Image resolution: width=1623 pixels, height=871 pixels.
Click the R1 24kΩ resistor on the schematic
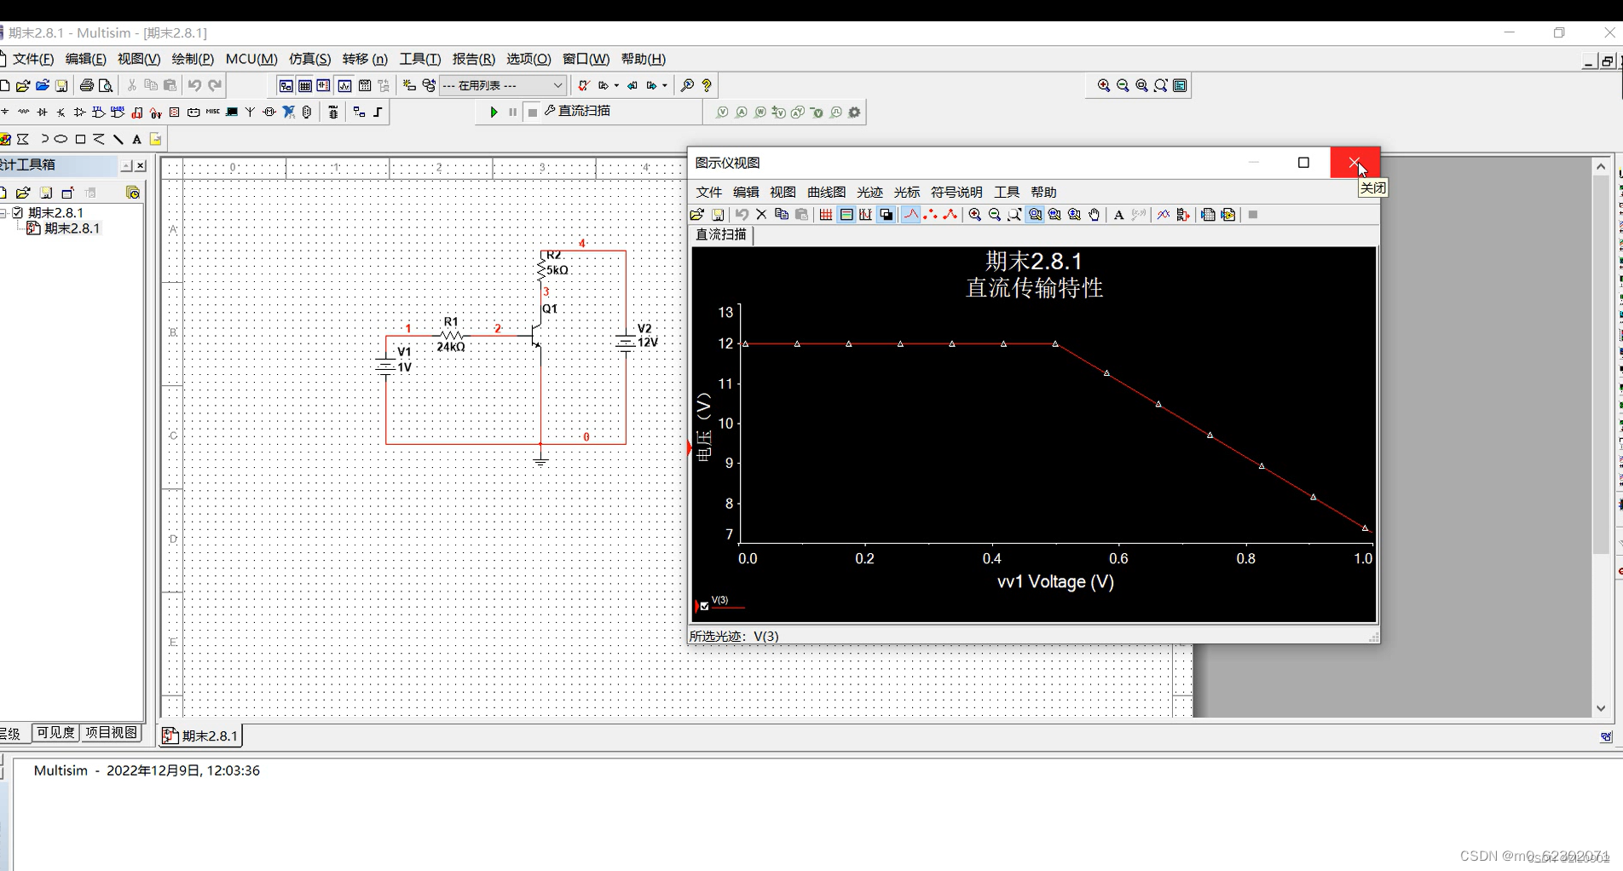(451, 334)
